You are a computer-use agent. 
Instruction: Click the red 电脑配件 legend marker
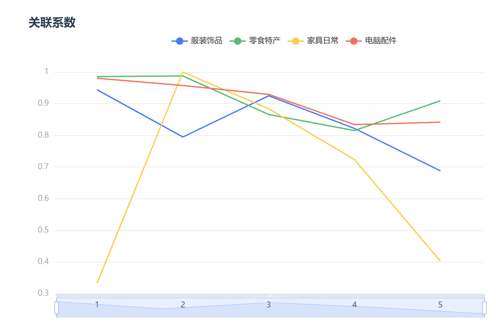[x=353, y=41]
